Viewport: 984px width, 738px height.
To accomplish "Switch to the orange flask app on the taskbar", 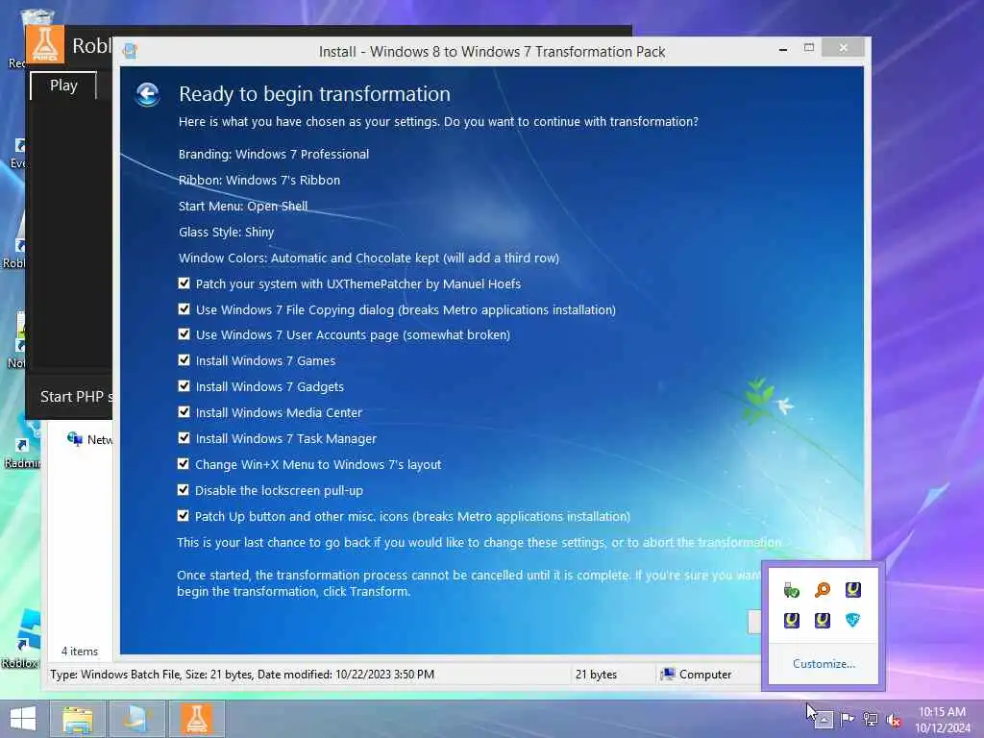I will point(196,719).
